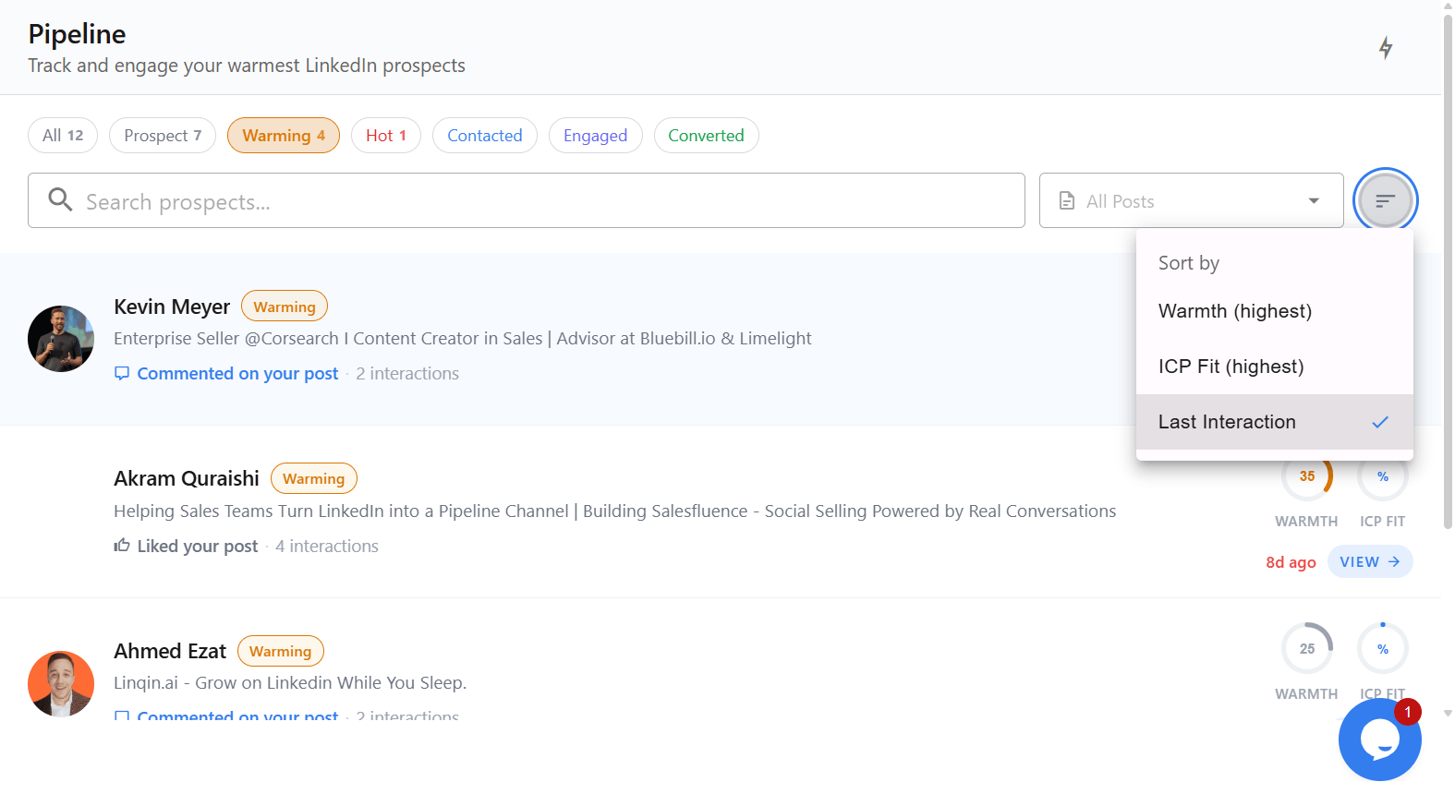Click the VIEW button for Akram Quraishi
The width and height of the screenshot is (1455, 806).
pyautogui.click(x=1370, y=561)
